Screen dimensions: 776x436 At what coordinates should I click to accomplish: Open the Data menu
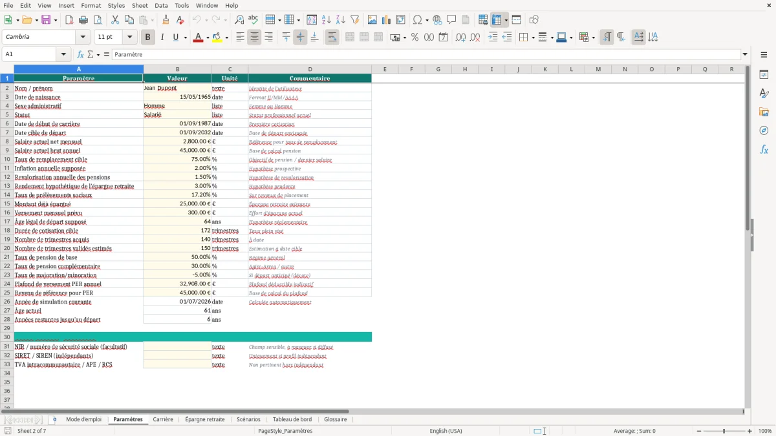pyautogui.click(x=161, y=5)
